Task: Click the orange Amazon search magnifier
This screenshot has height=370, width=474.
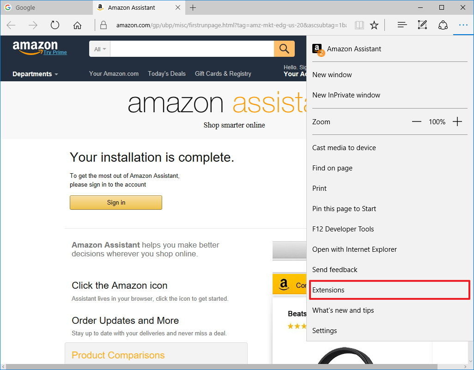Action: pyautogui.click(x=284, y=49)
